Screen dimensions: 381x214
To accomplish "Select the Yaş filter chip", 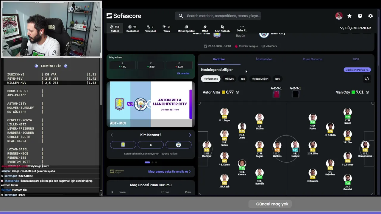I will point(243,79).
